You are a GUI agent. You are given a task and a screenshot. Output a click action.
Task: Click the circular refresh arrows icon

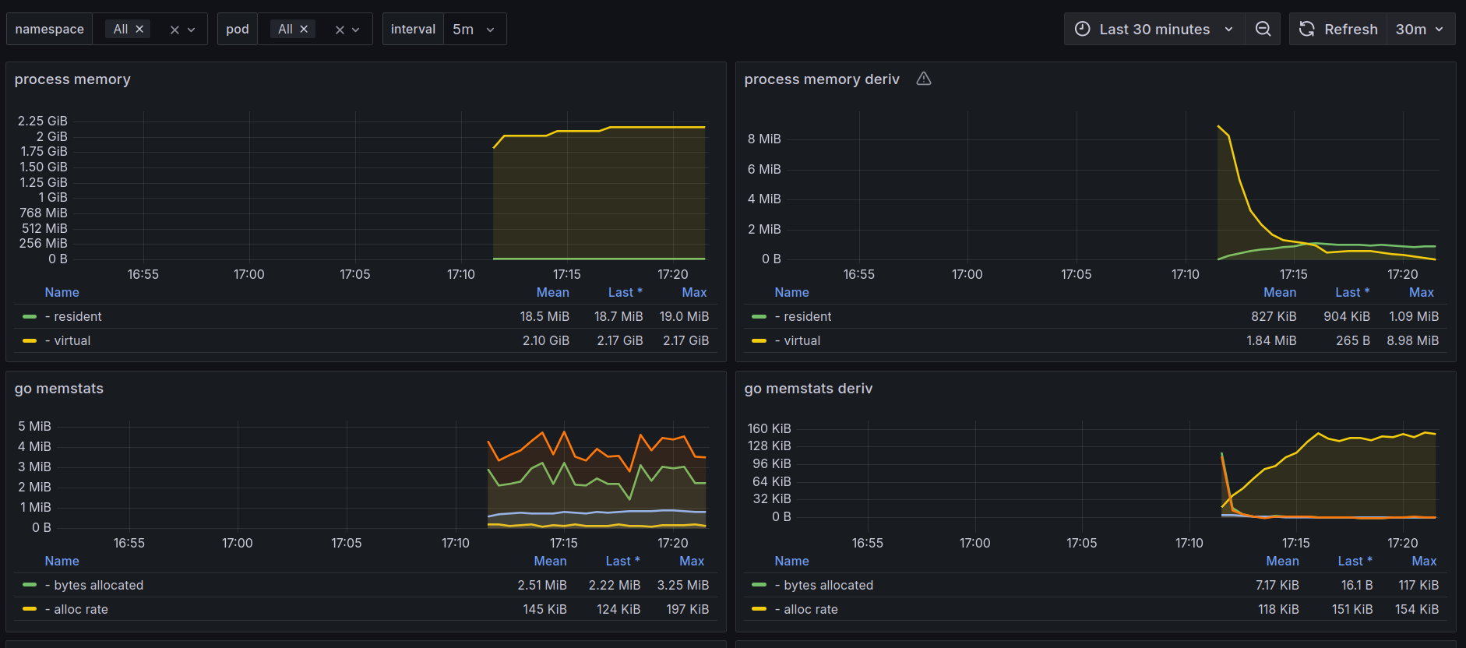(x=1307, y=29)
